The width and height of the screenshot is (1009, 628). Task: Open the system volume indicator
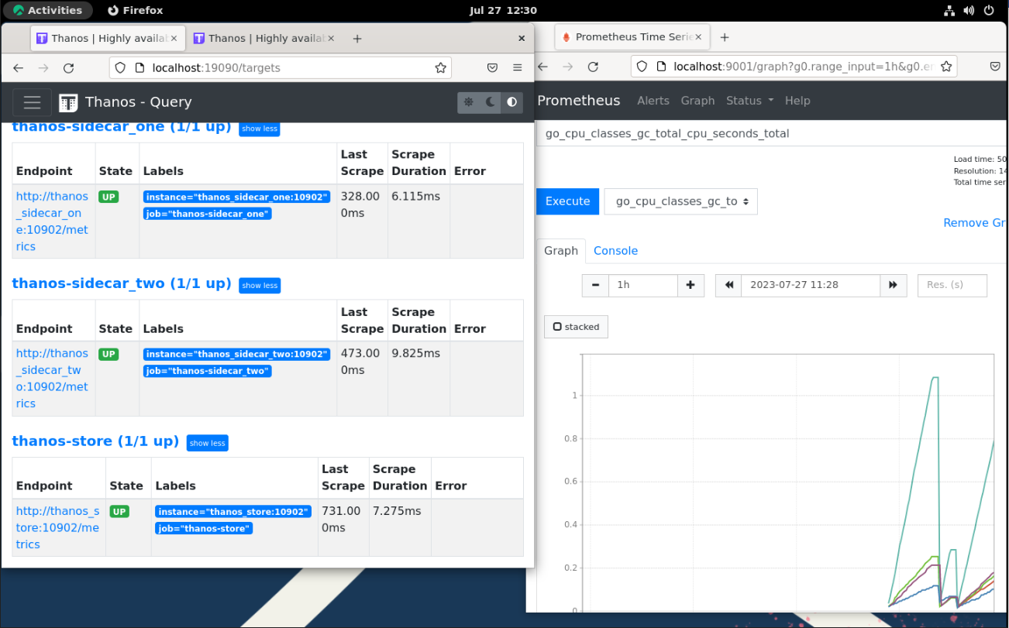[969, 10]
